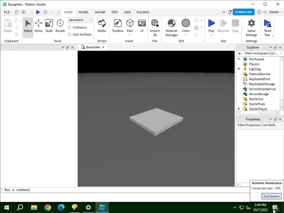Viewport: 284px width, 213px height.
Task: Toggle the lock tool icon
Action: pyautogui.click(x=196, y=27)
